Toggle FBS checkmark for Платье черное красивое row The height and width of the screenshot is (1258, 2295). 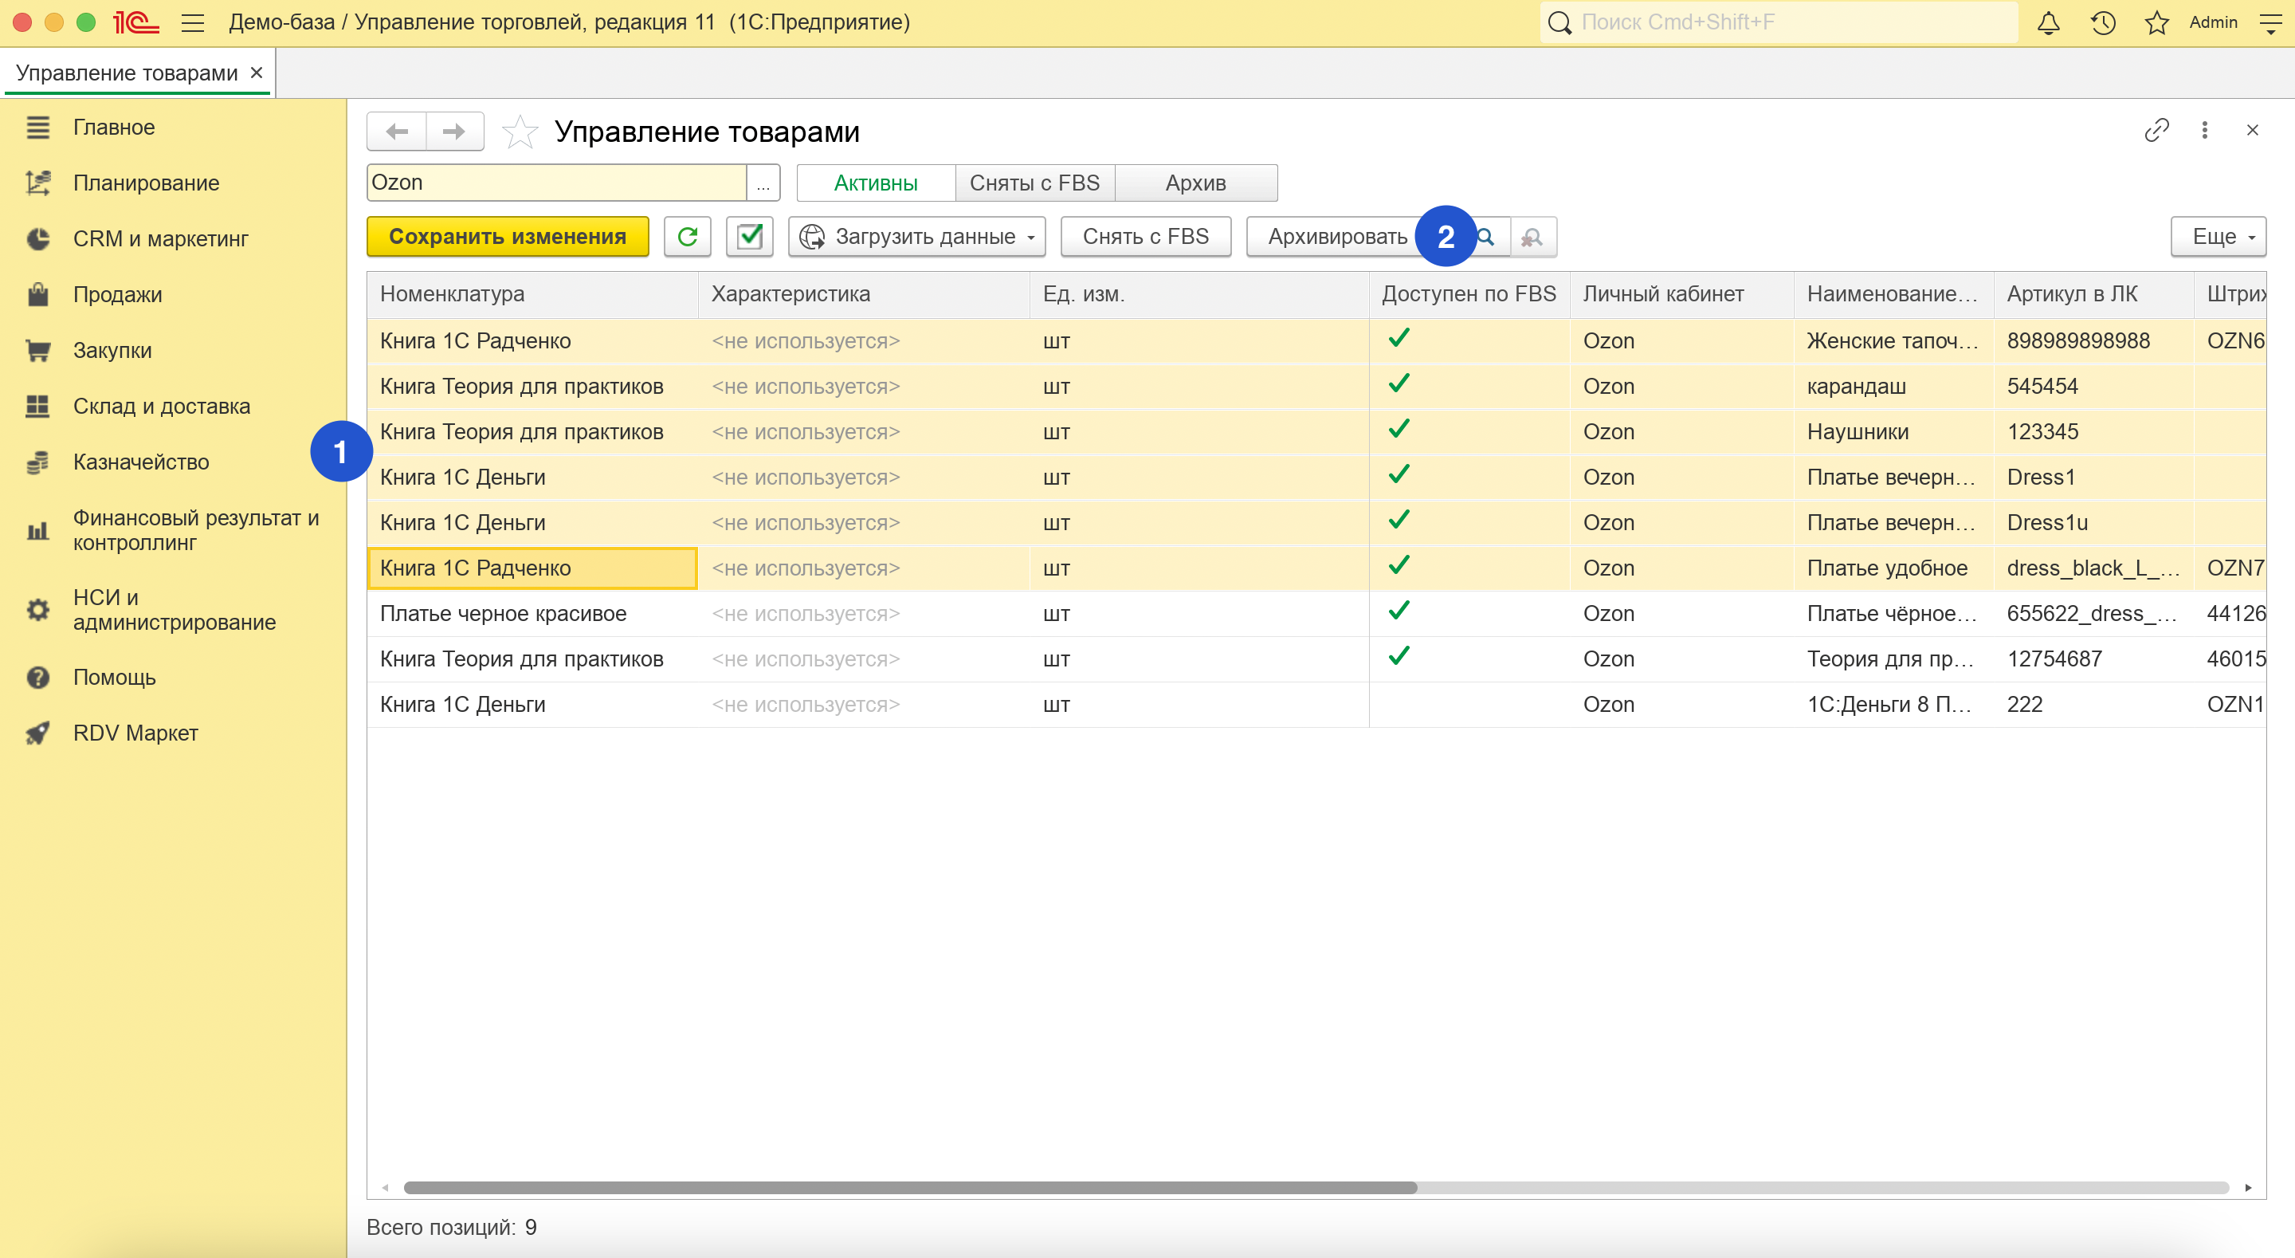pos(1399,612)
